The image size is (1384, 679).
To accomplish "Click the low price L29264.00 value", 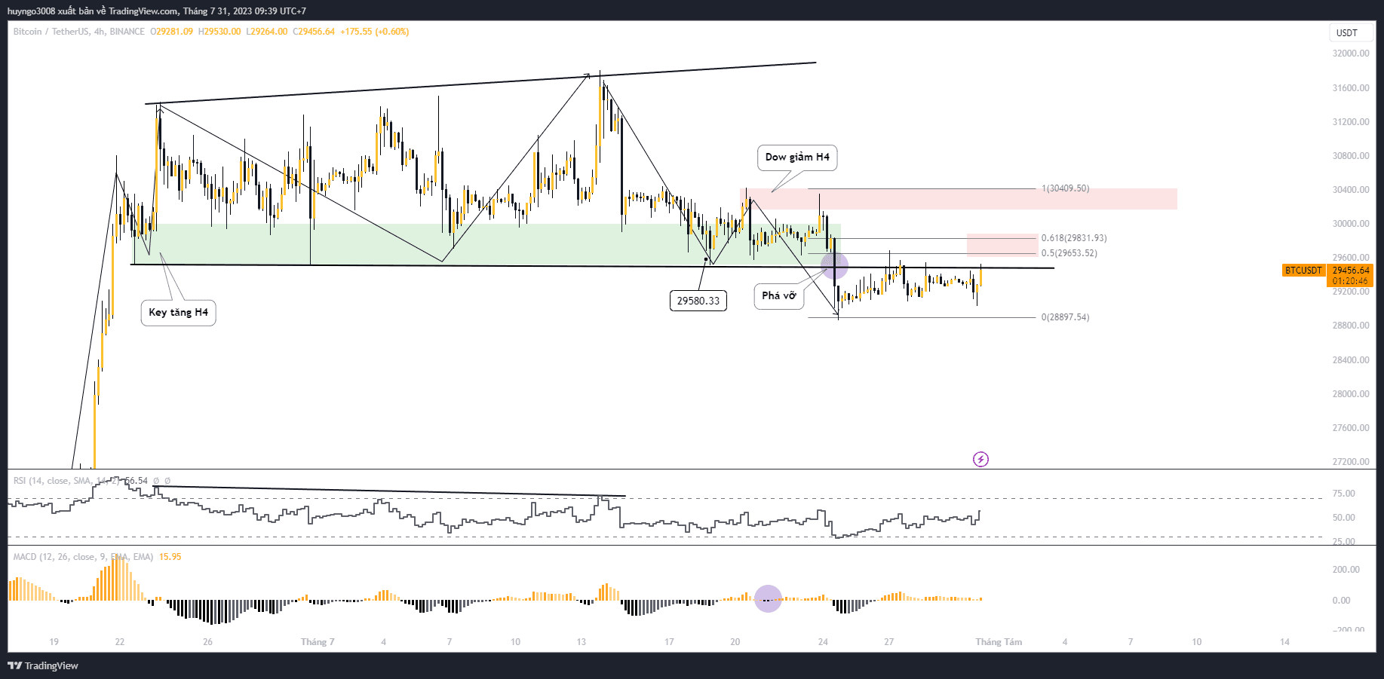I will click(267, 32).
